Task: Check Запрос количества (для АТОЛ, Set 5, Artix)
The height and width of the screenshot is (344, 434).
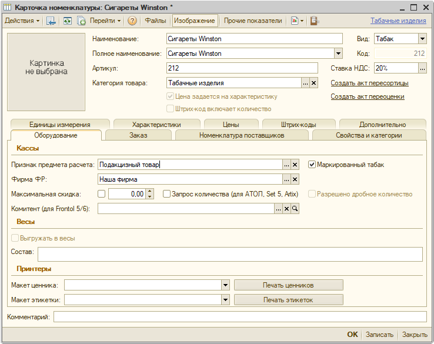Action: tap(166, 194)
